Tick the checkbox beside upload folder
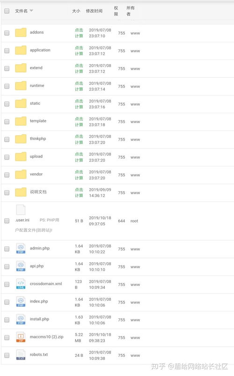This screenshot has height=376, width=234. (7, 157)
